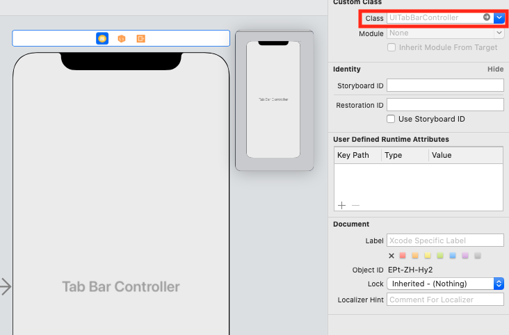Enable Use Storyboard ID checkbox
This screenshot has height=335, width=509.
pyautogui.click(x=391, y=119)
